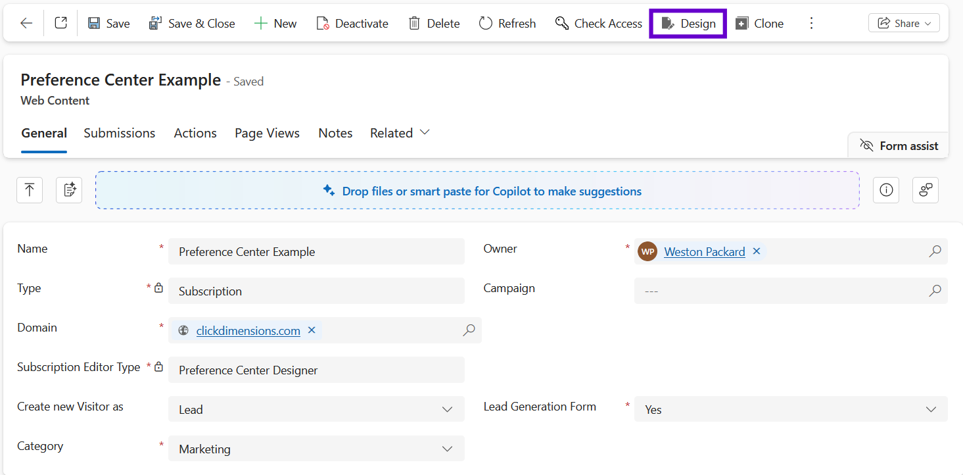Click Save & Close
The height and width of the screenshot is (475, 963).
[x=191, y=23]
